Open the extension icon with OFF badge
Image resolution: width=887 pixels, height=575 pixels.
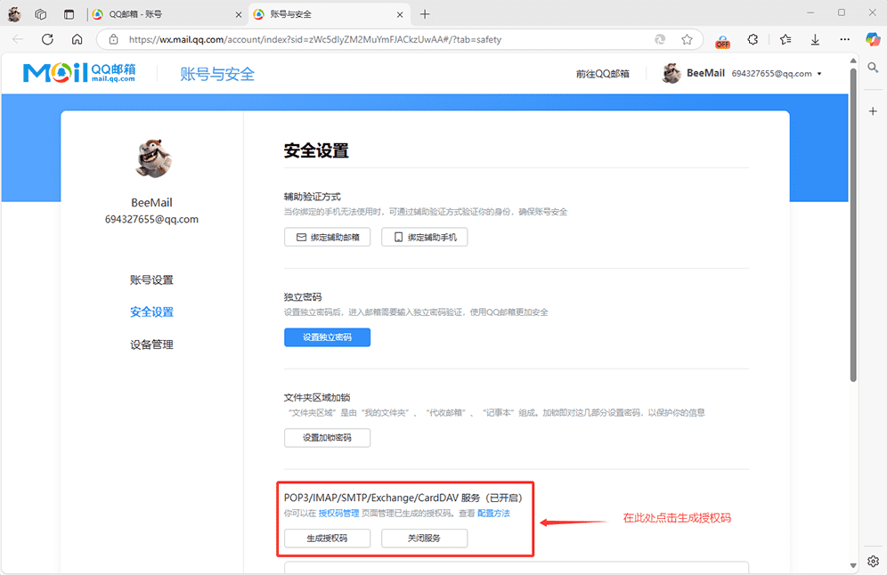pos(722,41)
